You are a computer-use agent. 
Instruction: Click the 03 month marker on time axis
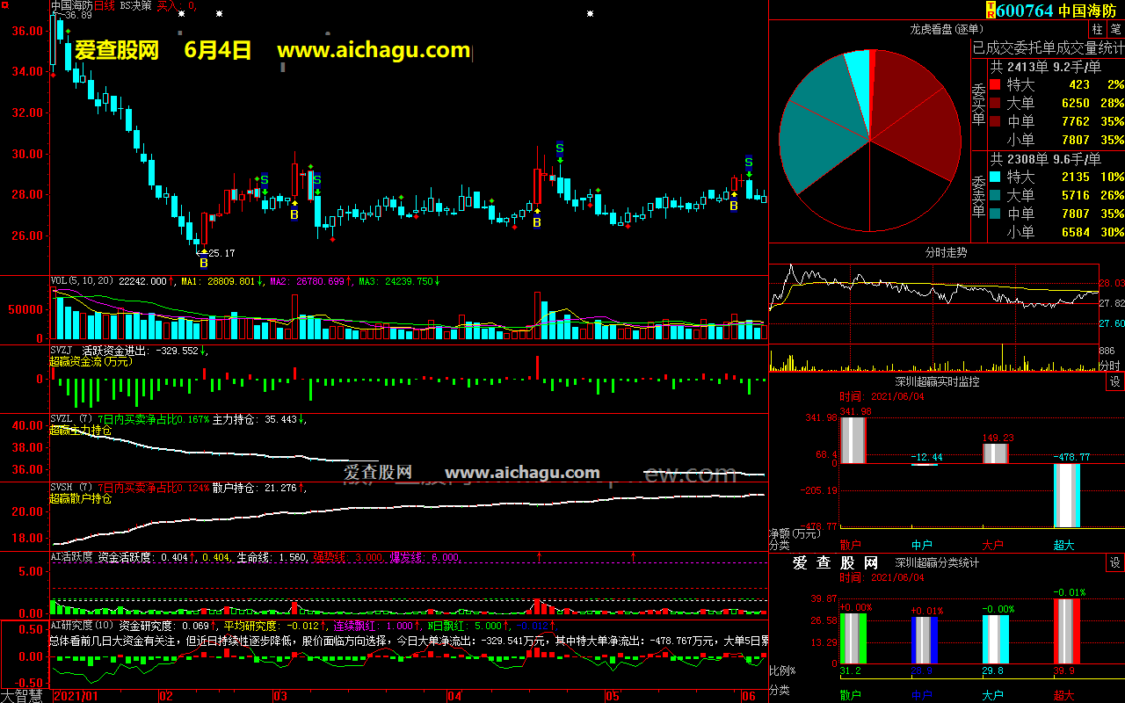[279, 696]
